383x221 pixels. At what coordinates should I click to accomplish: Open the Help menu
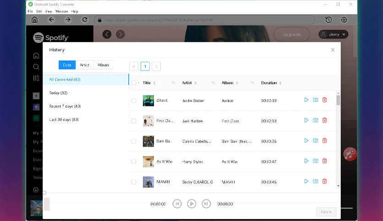pyautogui.click(x=75, y=11)
